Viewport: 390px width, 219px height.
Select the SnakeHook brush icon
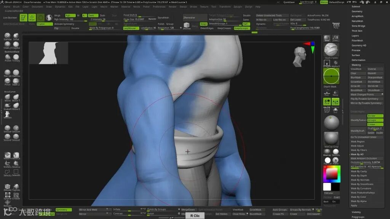click(8, 106)
